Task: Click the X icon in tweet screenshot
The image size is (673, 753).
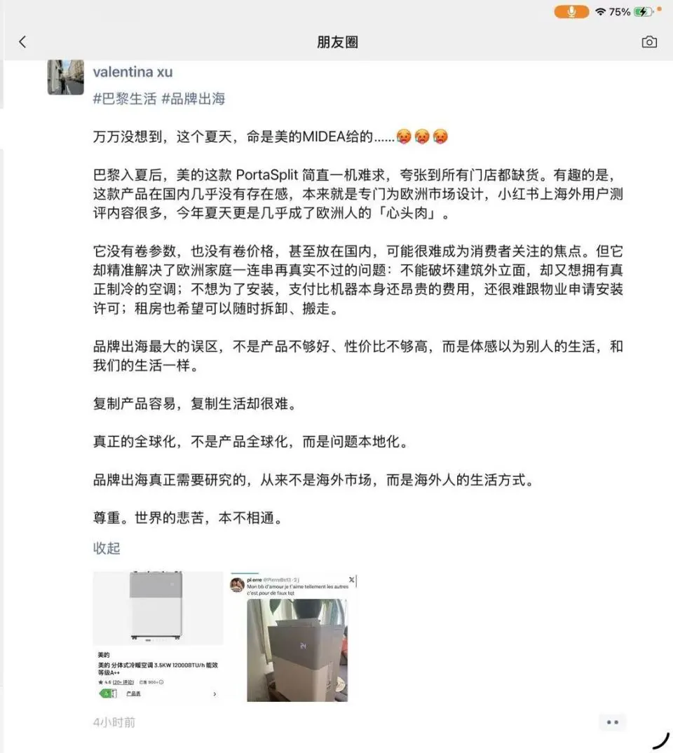Action: click(x=351, y=580)
